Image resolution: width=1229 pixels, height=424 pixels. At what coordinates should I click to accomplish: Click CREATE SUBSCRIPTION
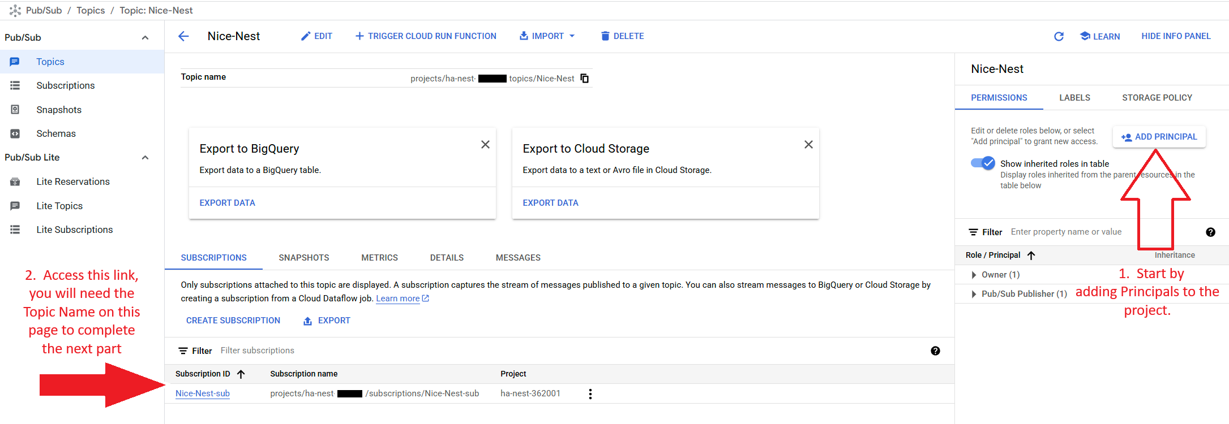pyautogui.click(x=233, y=321)
